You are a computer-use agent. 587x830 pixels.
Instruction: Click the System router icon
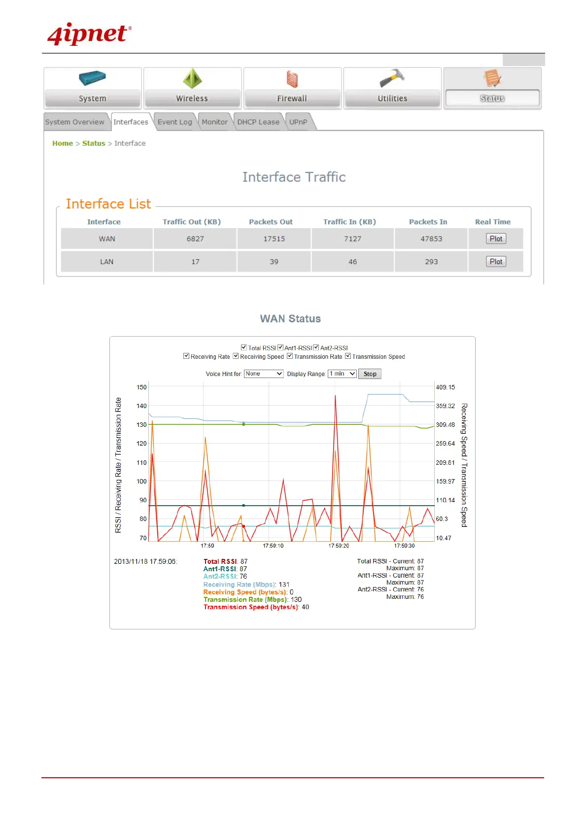click(x=92, y=78)
